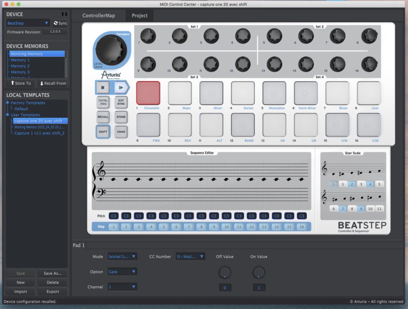Image resolution: width=408 pixels, height=309 pixels.
Task: Open pitch selector for step 16
Action: [x=302, y=216]
